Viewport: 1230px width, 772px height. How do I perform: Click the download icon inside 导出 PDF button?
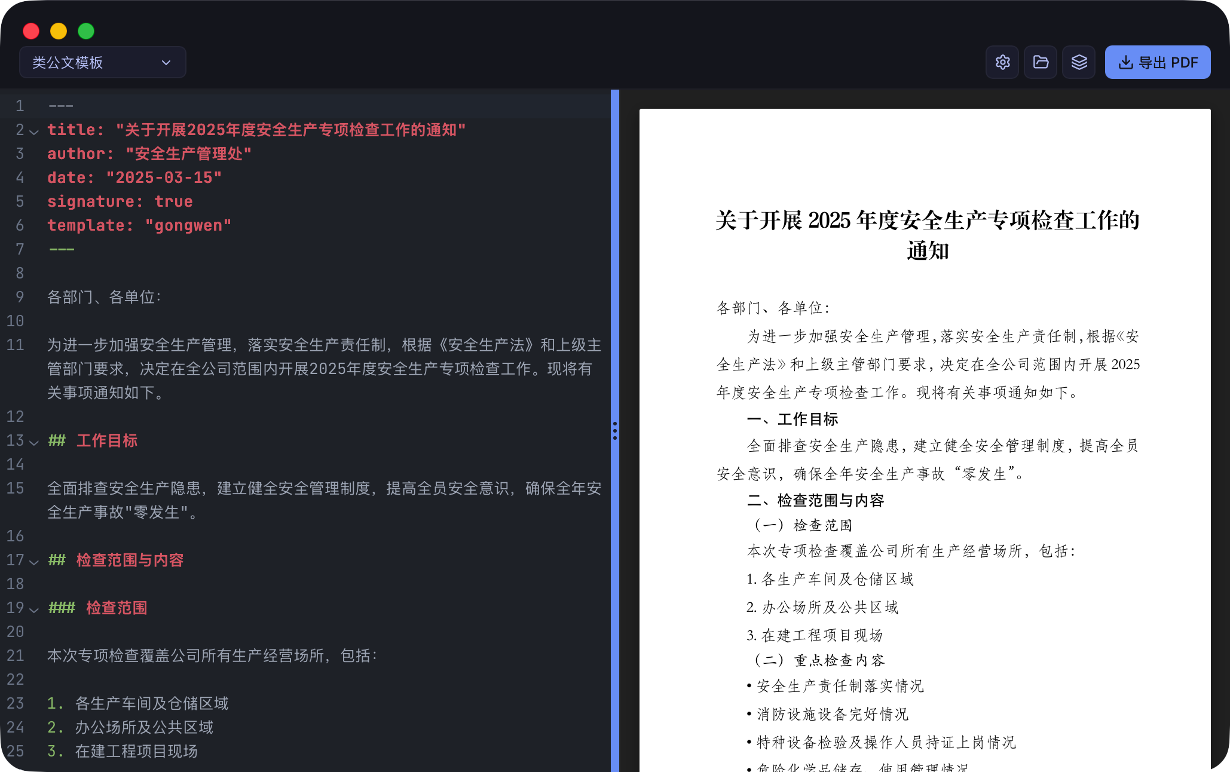pos(1126,62)
